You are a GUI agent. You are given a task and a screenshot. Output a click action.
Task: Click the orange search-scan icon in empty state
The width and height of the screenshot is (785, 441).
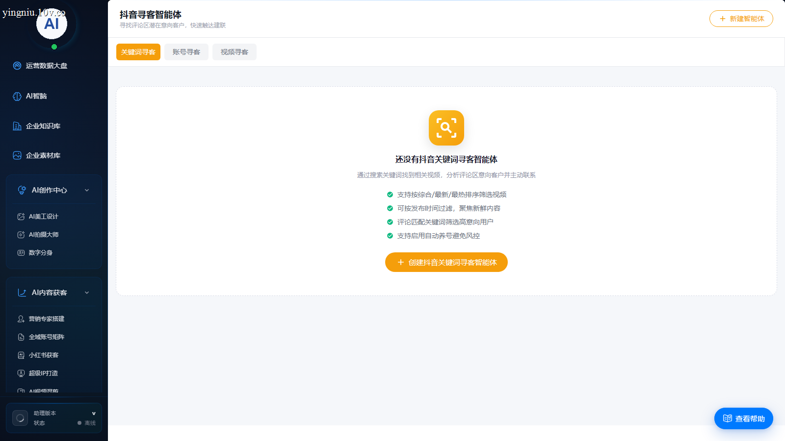446,128
